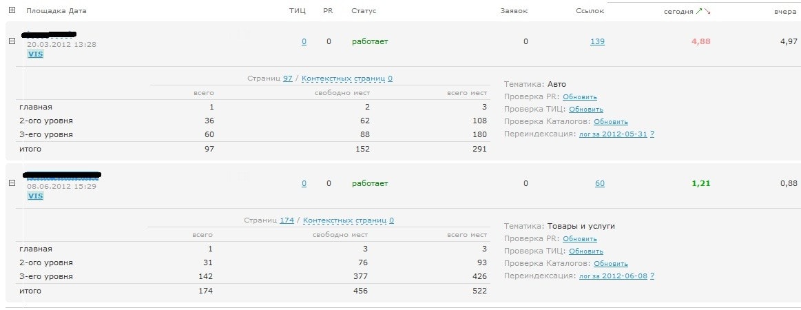Viewport: 801px width, 310px height.
Task: Click "Контекстных страниц" next to Страниц 174
Action: pyautogui.click(x=344, y=220)
